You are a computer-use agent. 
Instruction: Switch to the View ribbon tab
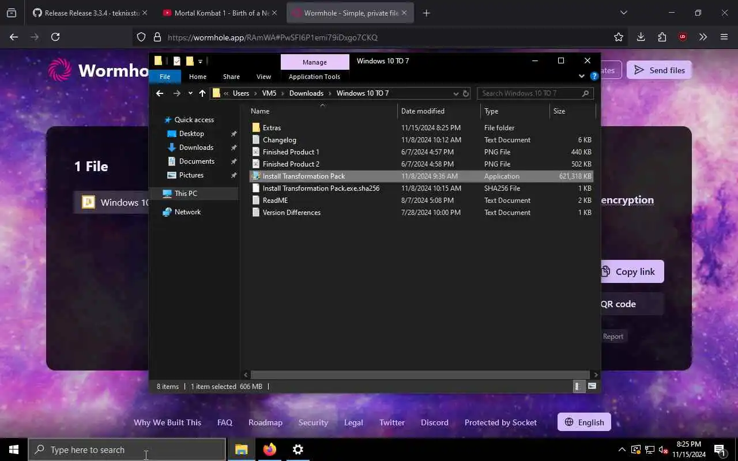pos(263,77)
